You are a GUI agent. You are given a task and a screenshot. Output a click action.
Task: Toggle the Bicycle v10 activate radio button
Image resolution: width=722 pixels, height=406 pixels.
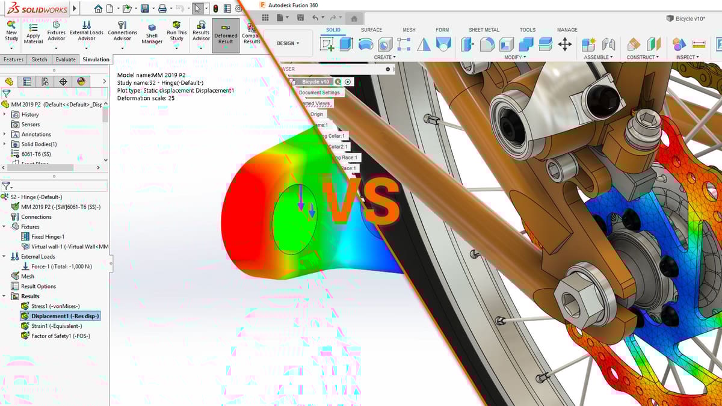[348, 82]
